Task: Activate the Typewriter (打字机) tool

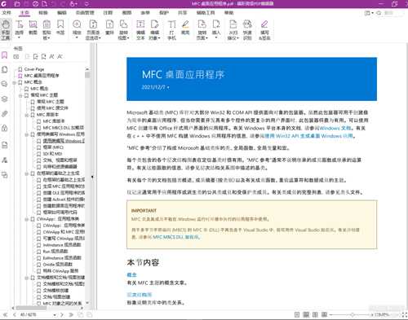Action: tap(171, 29)
